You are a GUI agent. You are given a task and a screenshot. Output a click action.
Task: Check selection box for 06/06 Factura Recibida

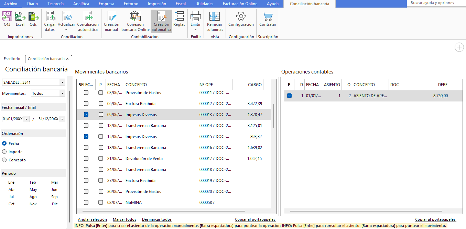pos(86,104)
